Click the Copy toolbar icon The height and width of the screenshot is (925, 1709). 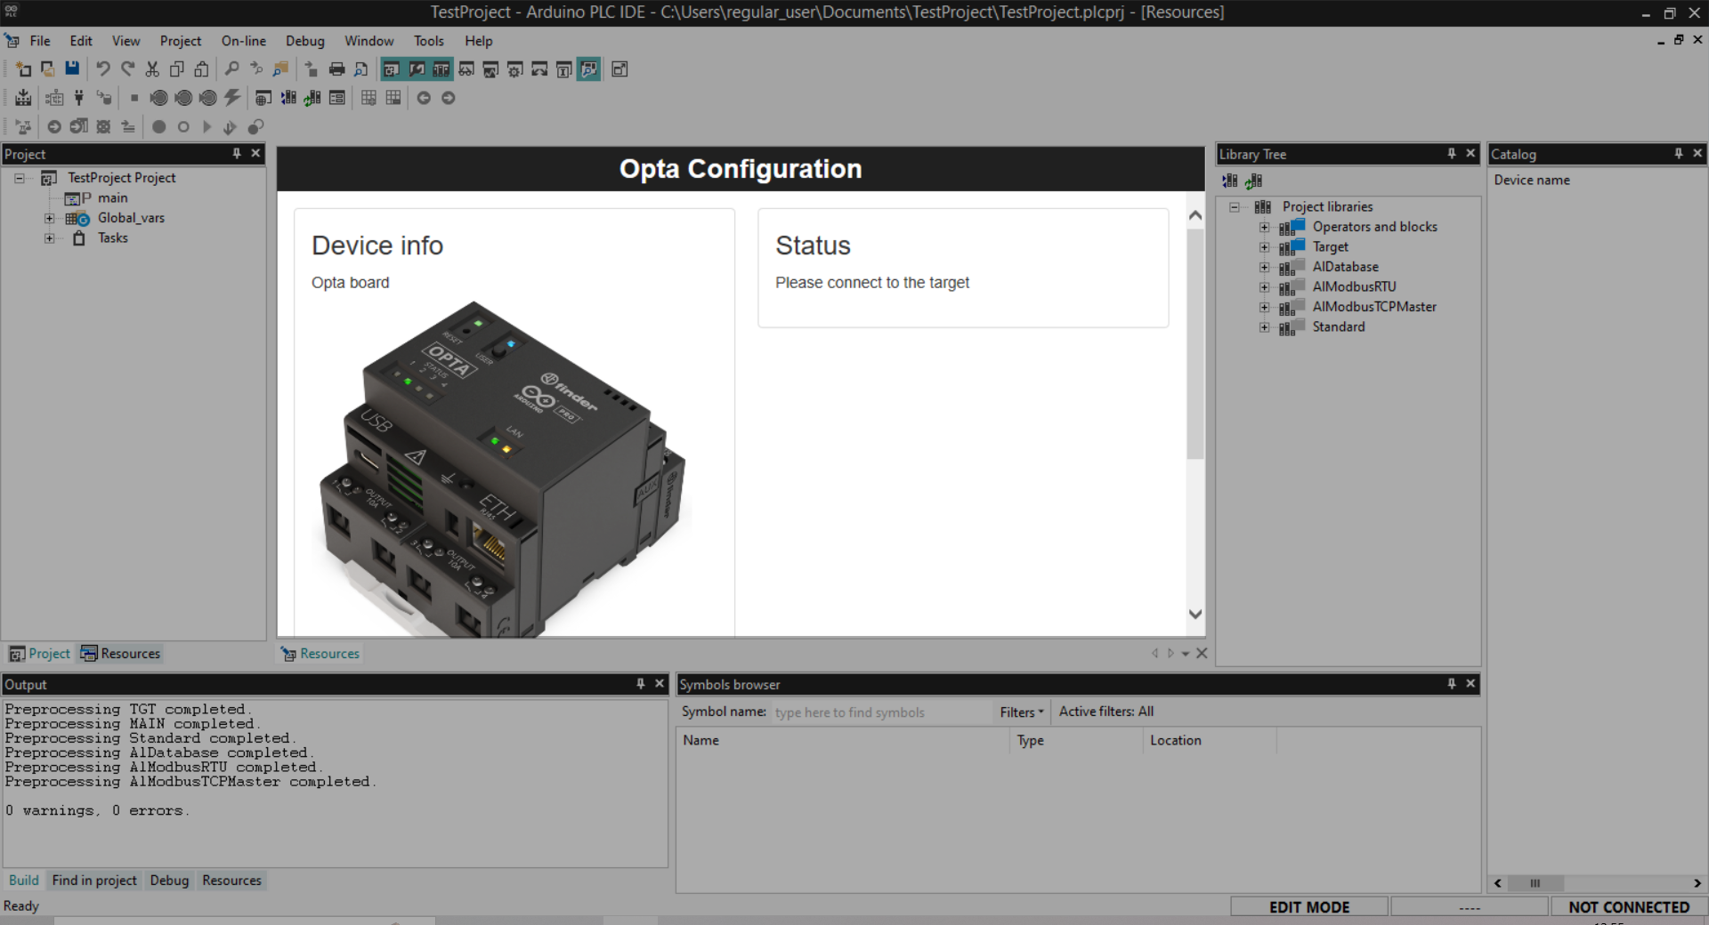[177, 69]
